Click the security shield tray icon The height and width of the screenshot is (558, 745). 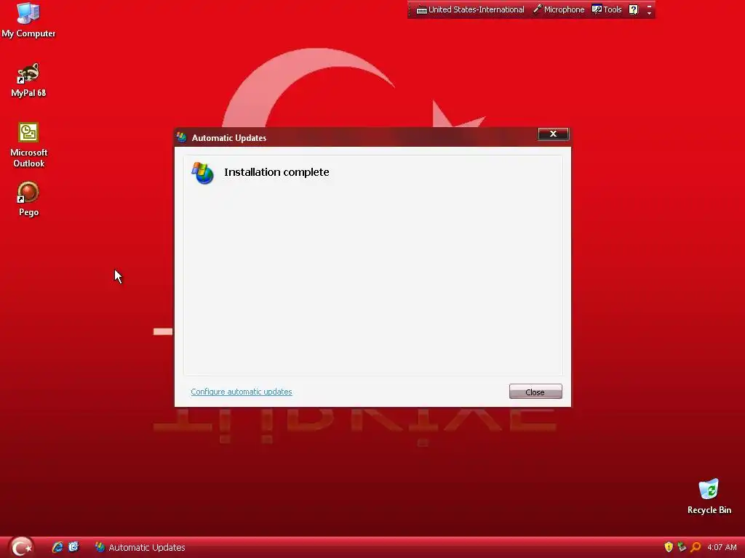click(x=669, y=547)
